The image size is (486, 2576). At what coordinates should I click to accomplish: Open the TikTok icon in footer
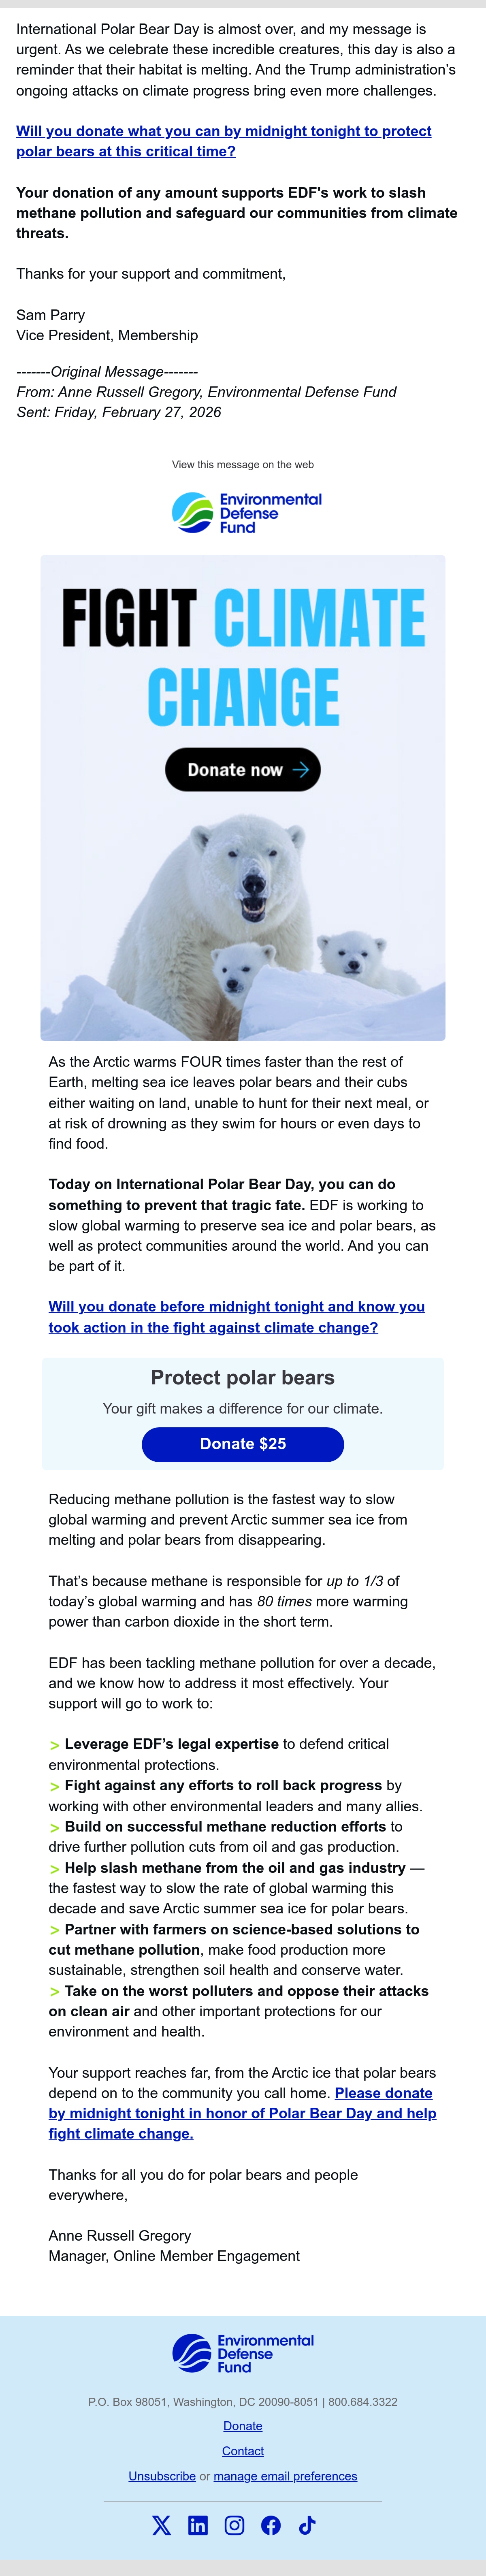click(x=307, y=2525)
